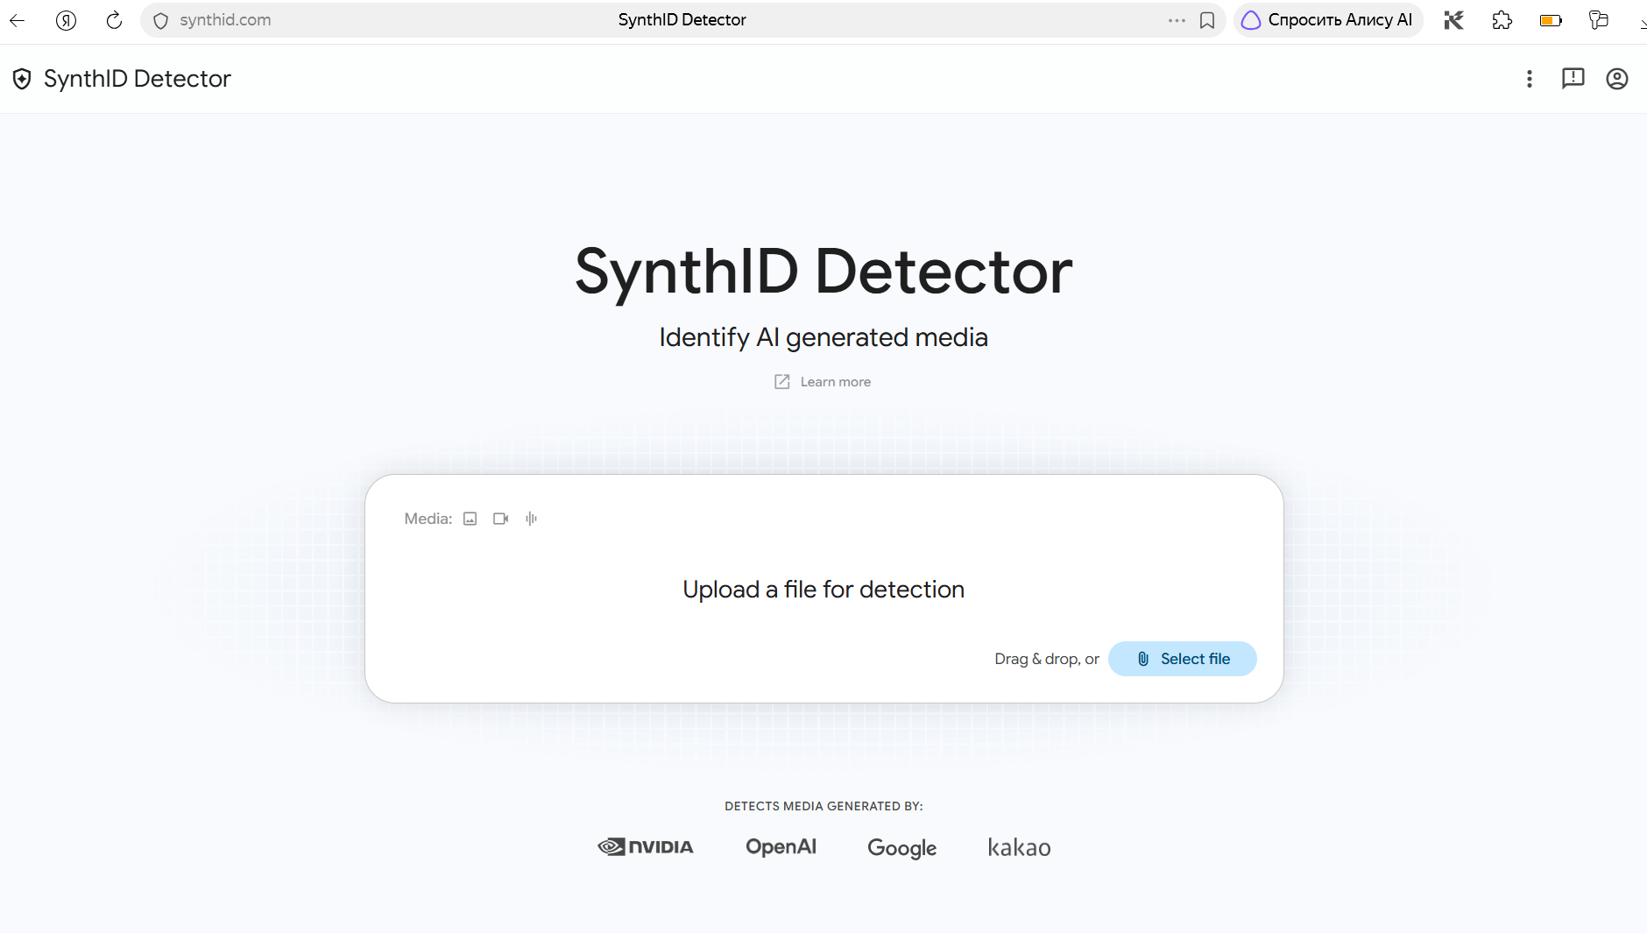Click the scissors extension icon in the toolbar
1647x933 pixels.
point(1454,20)
